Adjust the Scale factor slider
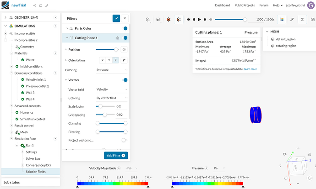316x189 pixels. (x=100, y=106)
